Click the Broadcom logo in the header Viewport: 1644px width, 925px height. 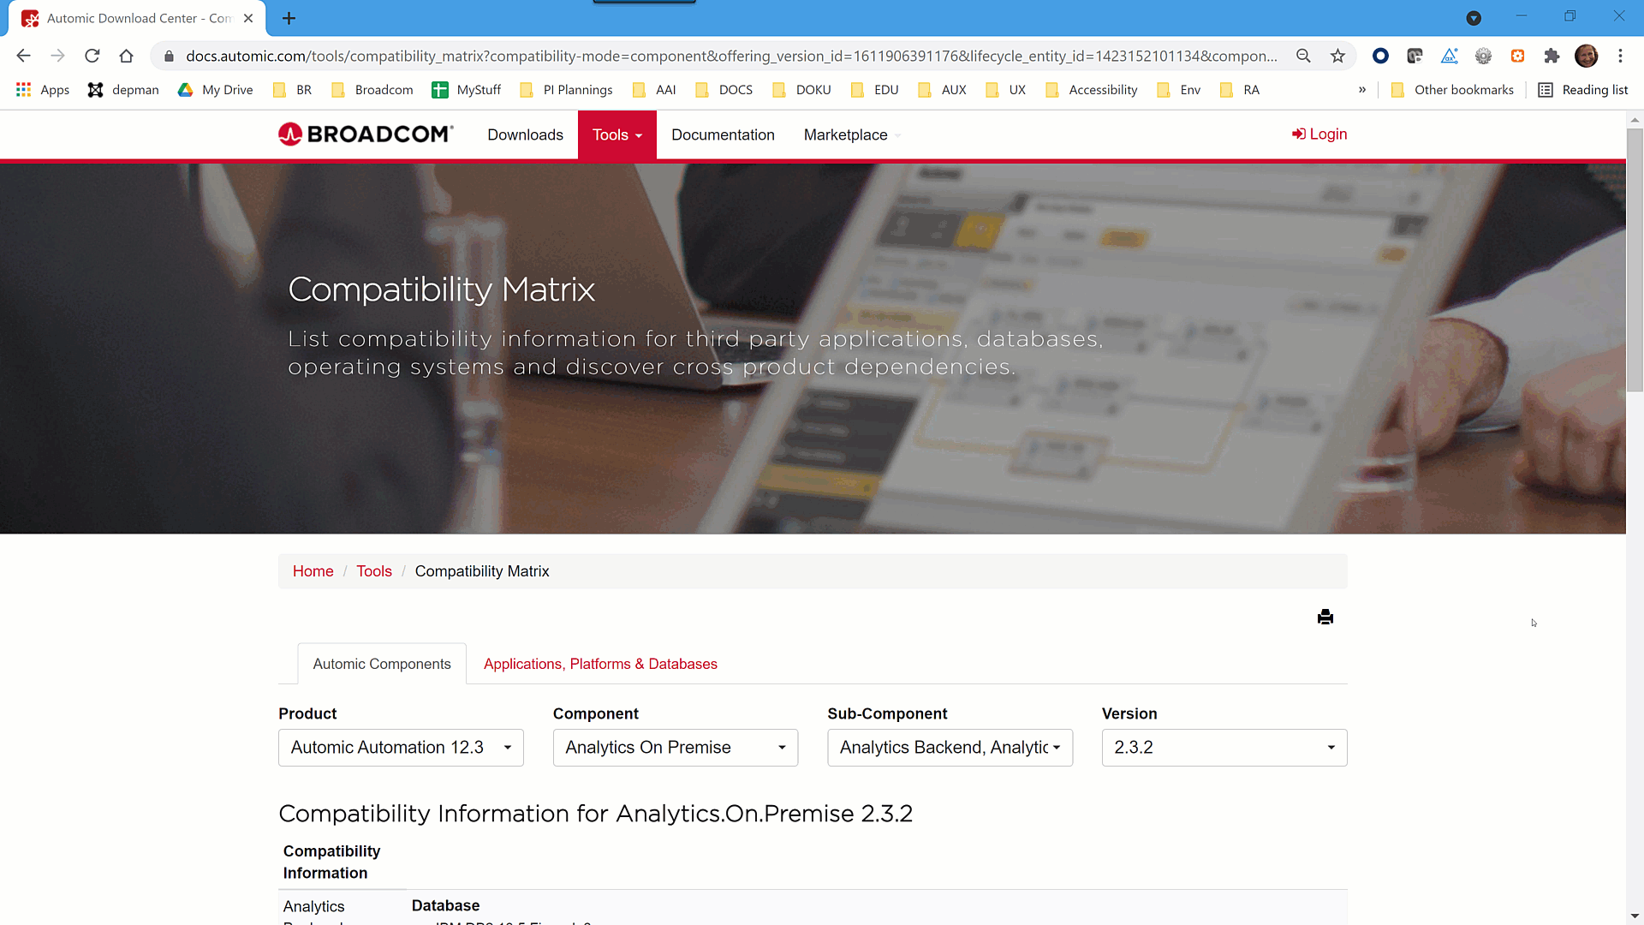pos(365,134)
